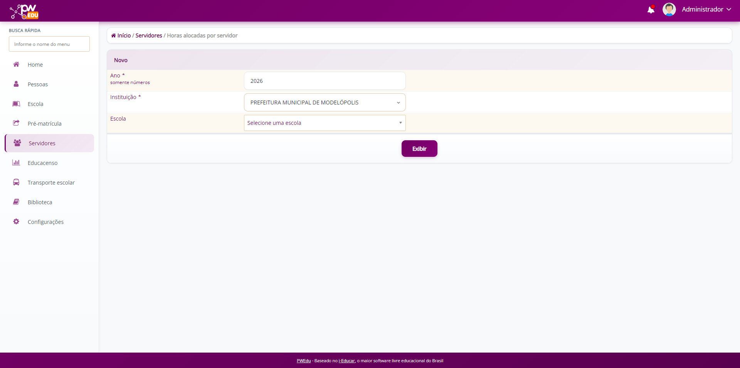Go to Início via breadcrumb
The image size is (740, 368).
124,35
